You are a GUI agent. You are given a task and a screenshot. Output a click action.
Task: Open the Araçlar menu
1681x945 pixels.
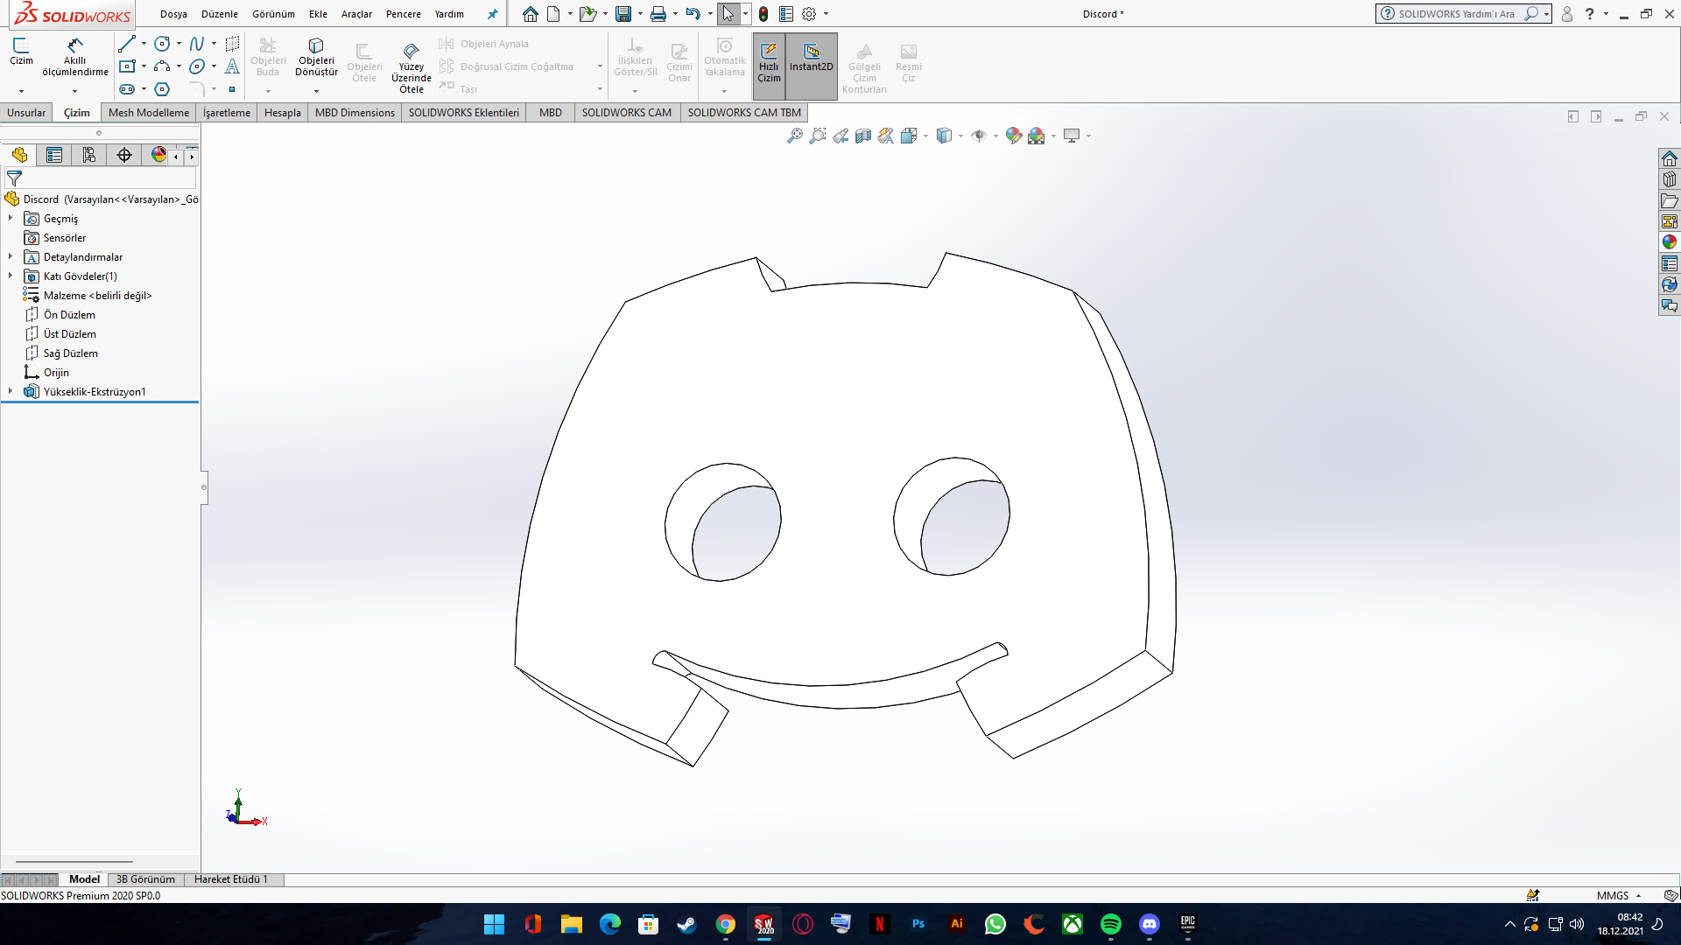click(356, 14)
